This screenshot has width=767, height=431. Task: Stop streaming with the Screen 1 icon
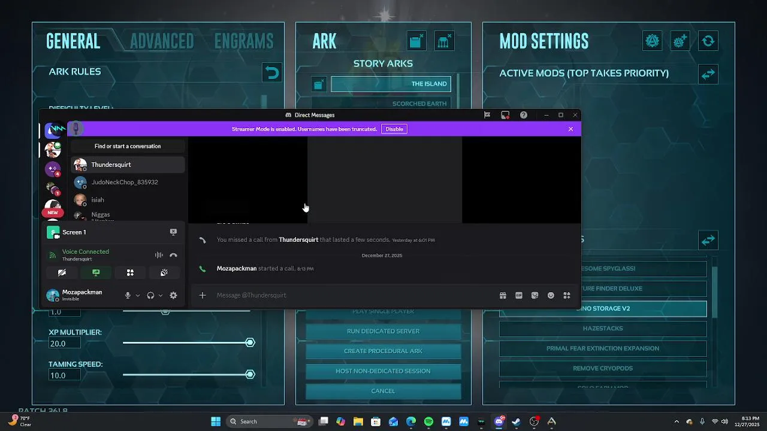173,232
